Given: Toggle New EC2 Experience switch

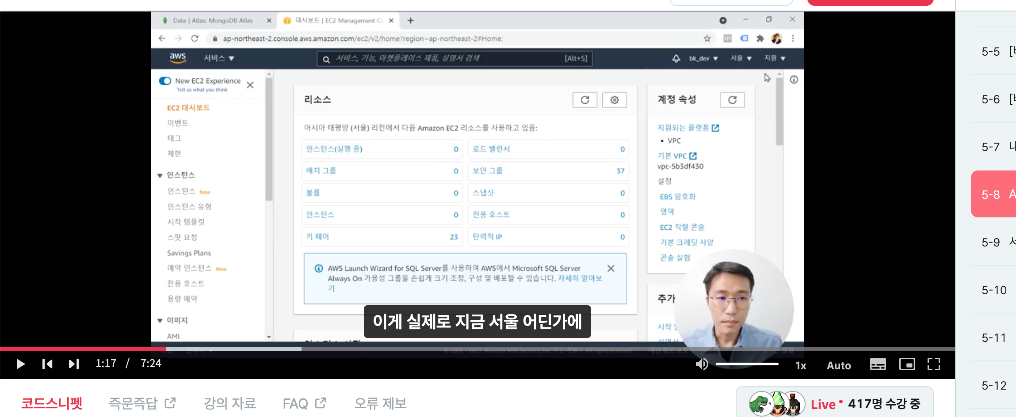Looking at the screenshot, I should (x=165, y=81).
